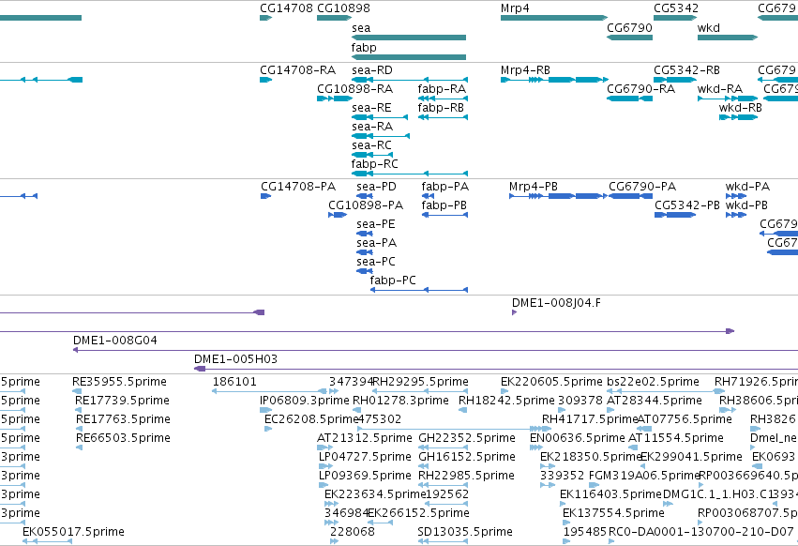The image size is (798, 546).
Task: Select clone DME1-008J04.F
Action: (514, 312)
